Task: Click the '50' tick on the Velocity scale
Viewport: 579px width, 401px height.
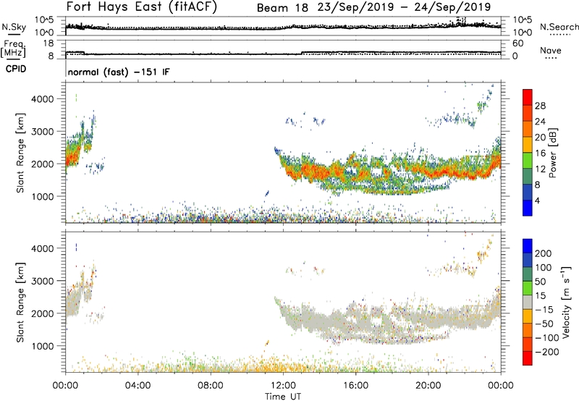Action: 540,282
